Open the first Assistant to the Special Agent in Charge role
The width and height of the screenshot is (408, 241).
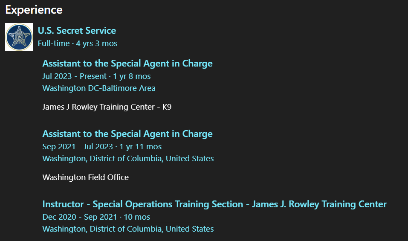(127, 64)
